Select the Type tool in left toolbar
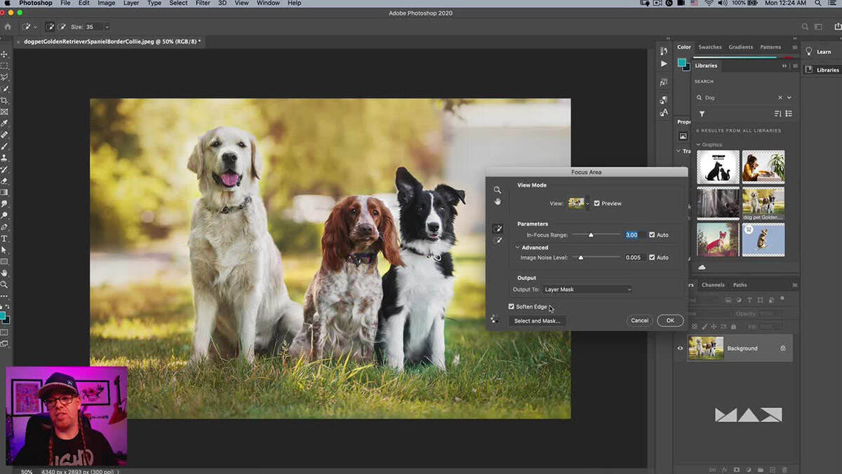Image resolution: width=842 pixels, height=474 pixels. pos(4,238)
